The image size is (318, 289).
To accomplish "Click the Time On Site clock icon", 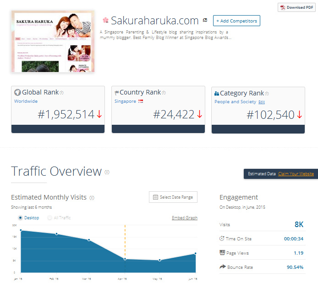I will click(222, 239).
